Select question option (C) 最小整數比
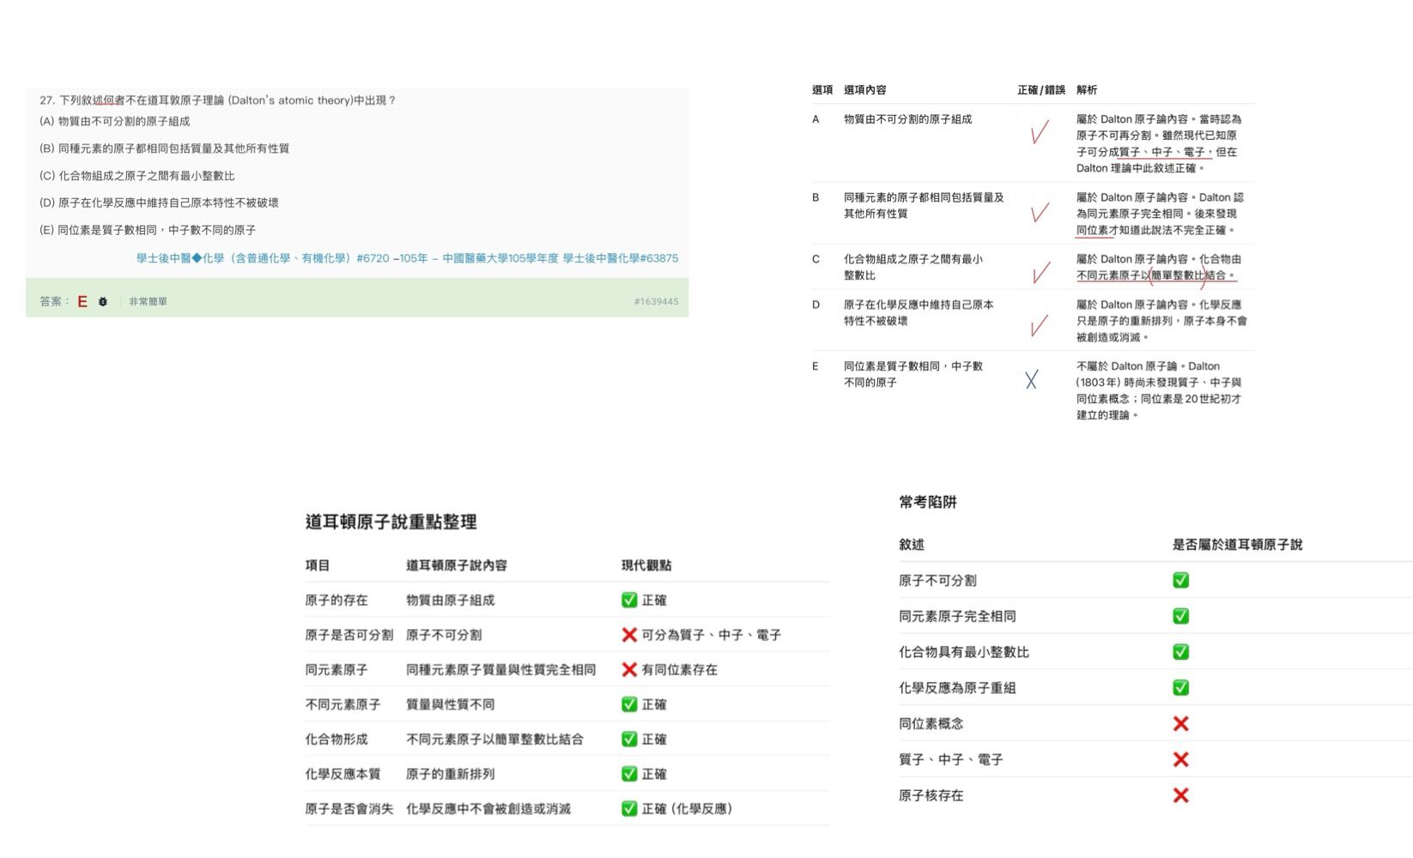 [137, 176]
